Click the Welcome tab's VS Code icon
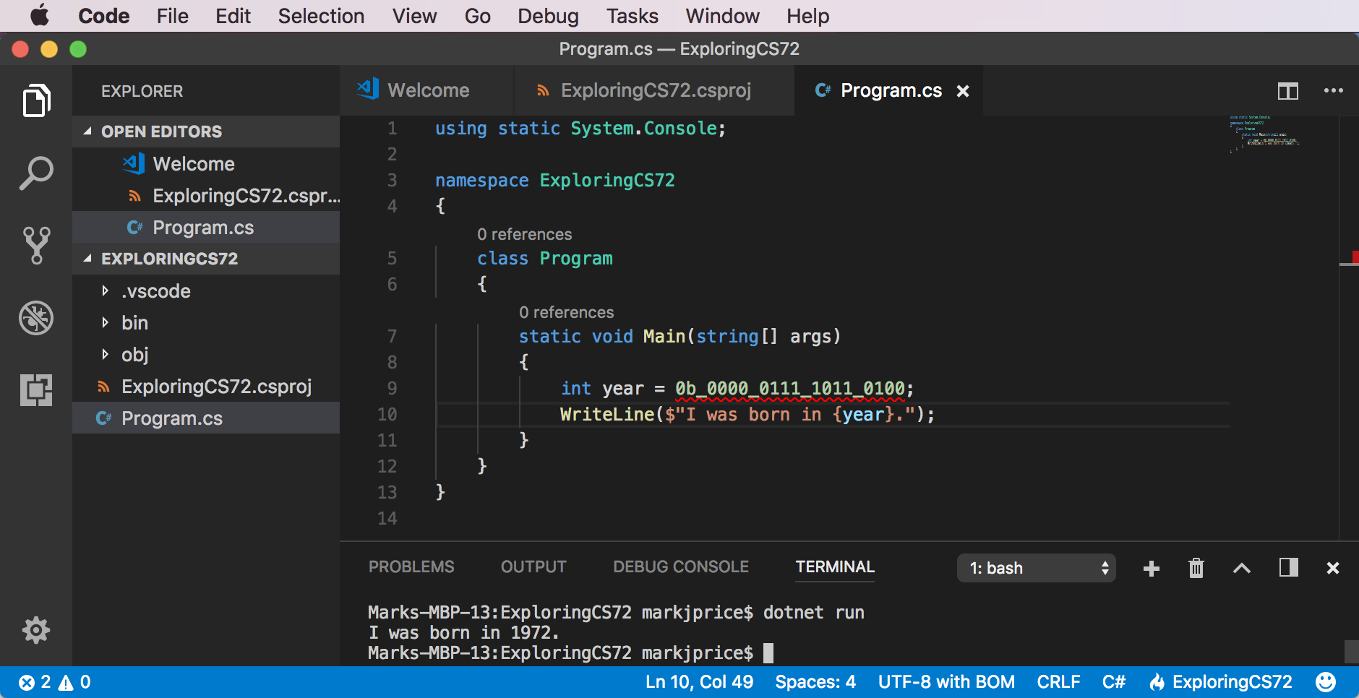Screen dimensions: 1359x698 [368, 88]
